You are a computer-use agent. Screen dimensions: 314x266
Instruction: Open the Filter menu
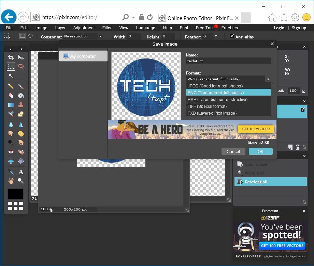[107, 28]
